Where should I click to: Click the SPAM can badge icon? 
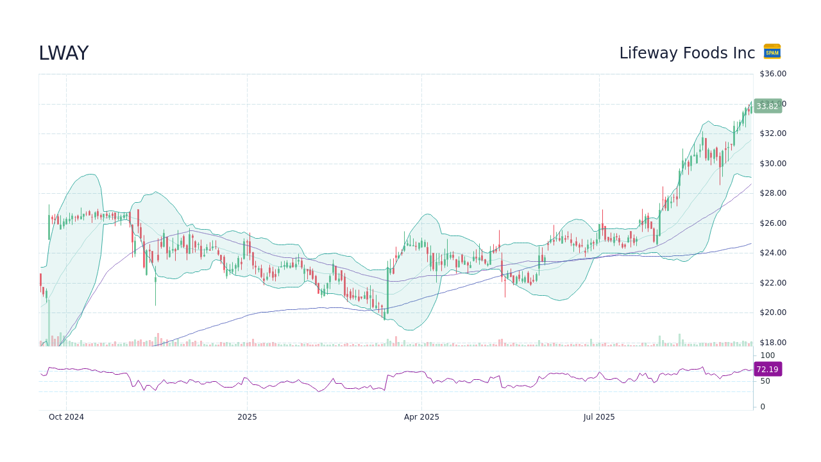772,51
